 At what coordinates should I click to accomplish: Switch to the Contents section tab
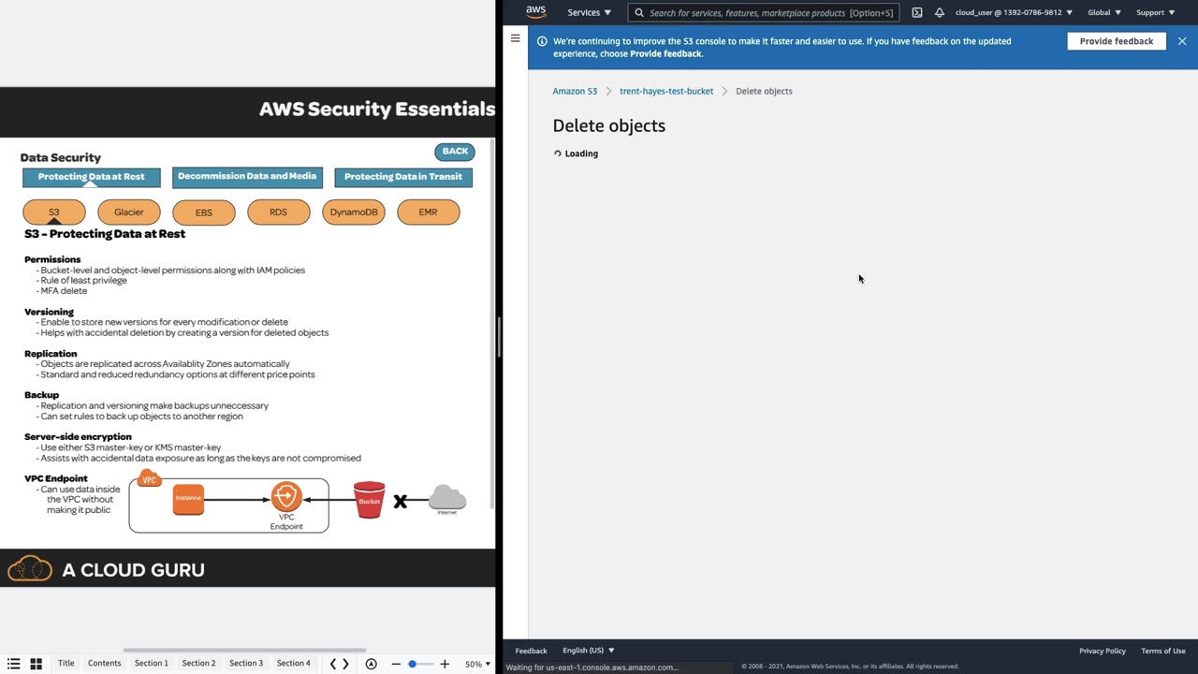point(105,663)
